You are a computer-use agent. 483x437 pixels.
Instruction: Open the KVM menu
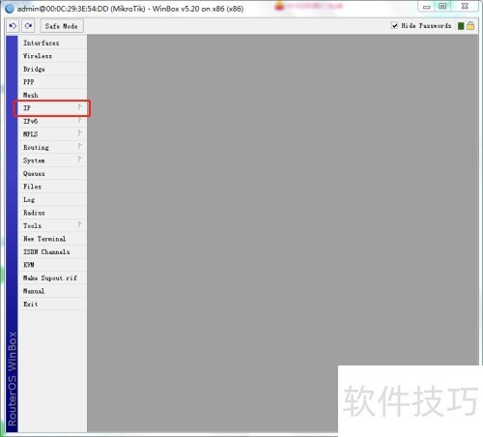[52, 265]
